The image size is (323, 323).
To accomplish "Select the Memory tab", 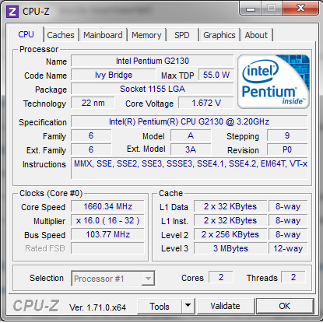I will [x=146, y=35].
